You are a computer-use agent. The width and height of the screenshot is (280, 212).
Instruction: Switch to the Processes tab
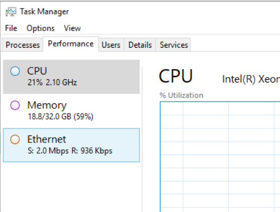(x=23, y=45)
